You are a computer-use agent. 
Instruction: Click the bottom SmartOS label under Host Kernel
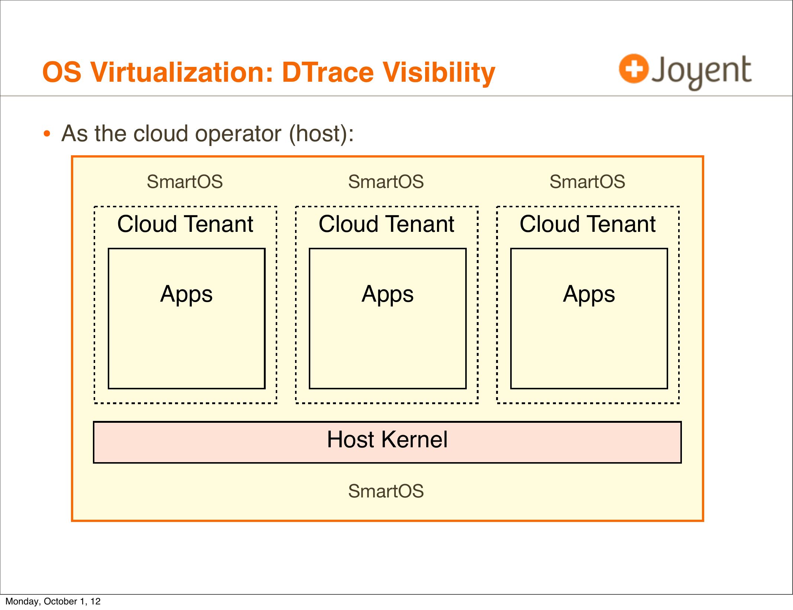tap(386, 491)
